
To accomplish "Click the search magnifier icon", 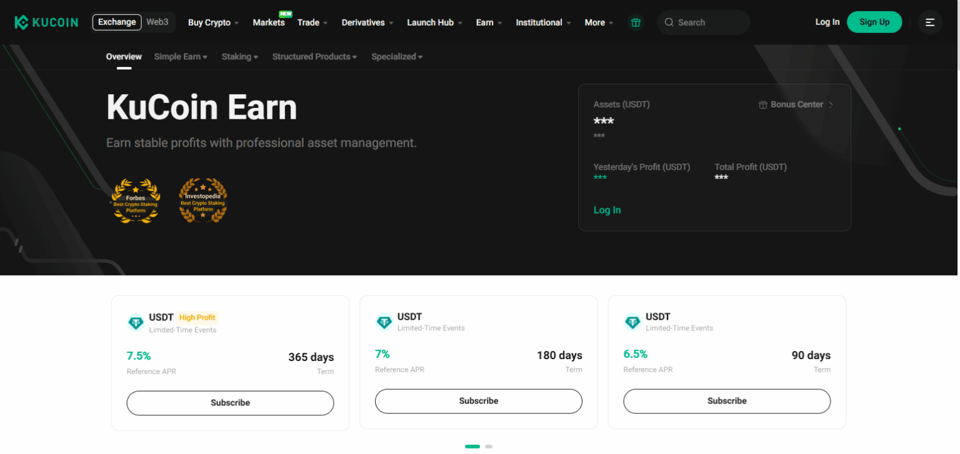I will pyautogui.click(x=668, y=22).
